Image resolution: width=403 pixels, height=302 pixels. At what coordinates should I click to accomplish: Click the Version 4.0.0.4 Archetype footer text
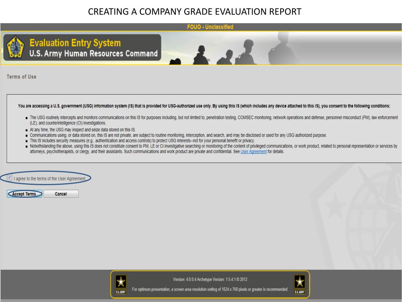tap(210, 280)
